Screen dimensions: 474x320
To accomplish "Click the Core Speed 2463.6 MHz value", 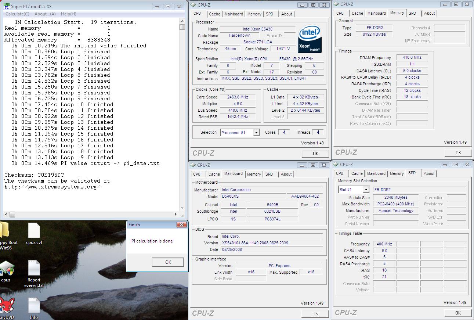I will coord(238,97).
